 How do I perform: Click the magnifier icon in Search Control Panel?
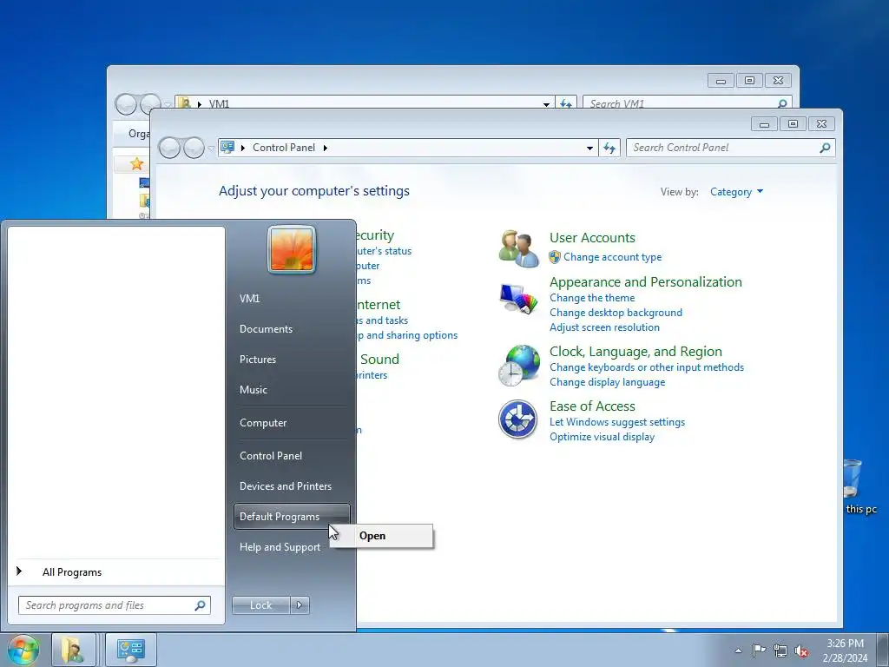tap(825, 148)
